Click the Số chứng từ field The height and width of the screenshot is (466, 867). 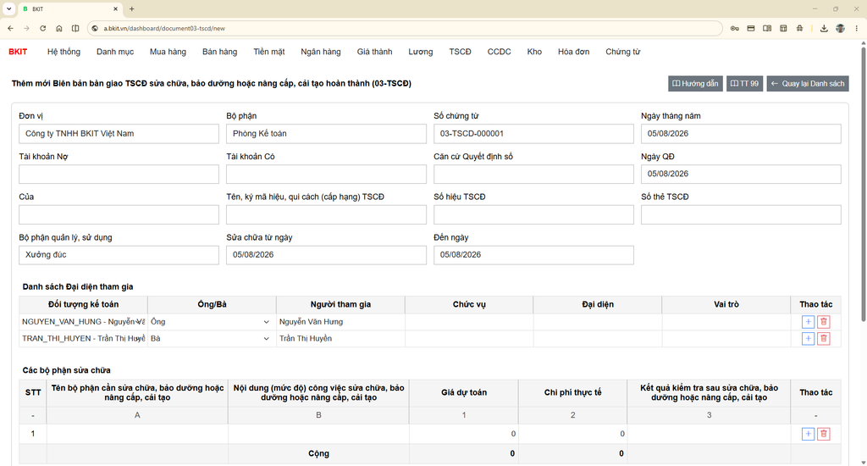point(533,133)
